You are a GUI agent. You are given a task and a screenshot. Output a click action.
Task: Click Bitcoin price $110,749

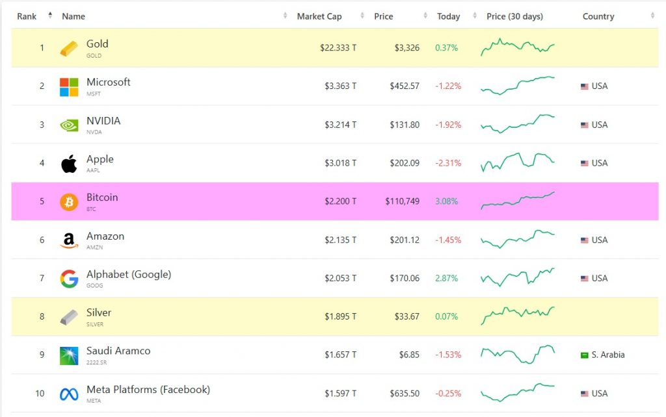(x=402, y=201)
